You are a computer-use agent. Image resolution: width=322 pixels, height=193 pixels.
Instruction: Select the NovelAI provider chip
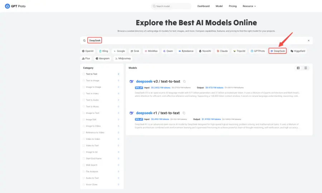[x=205, y=51]
